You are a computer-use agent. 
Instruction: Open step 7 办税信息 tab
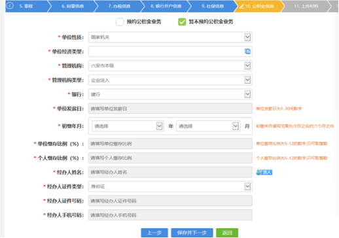coord(119,6)
